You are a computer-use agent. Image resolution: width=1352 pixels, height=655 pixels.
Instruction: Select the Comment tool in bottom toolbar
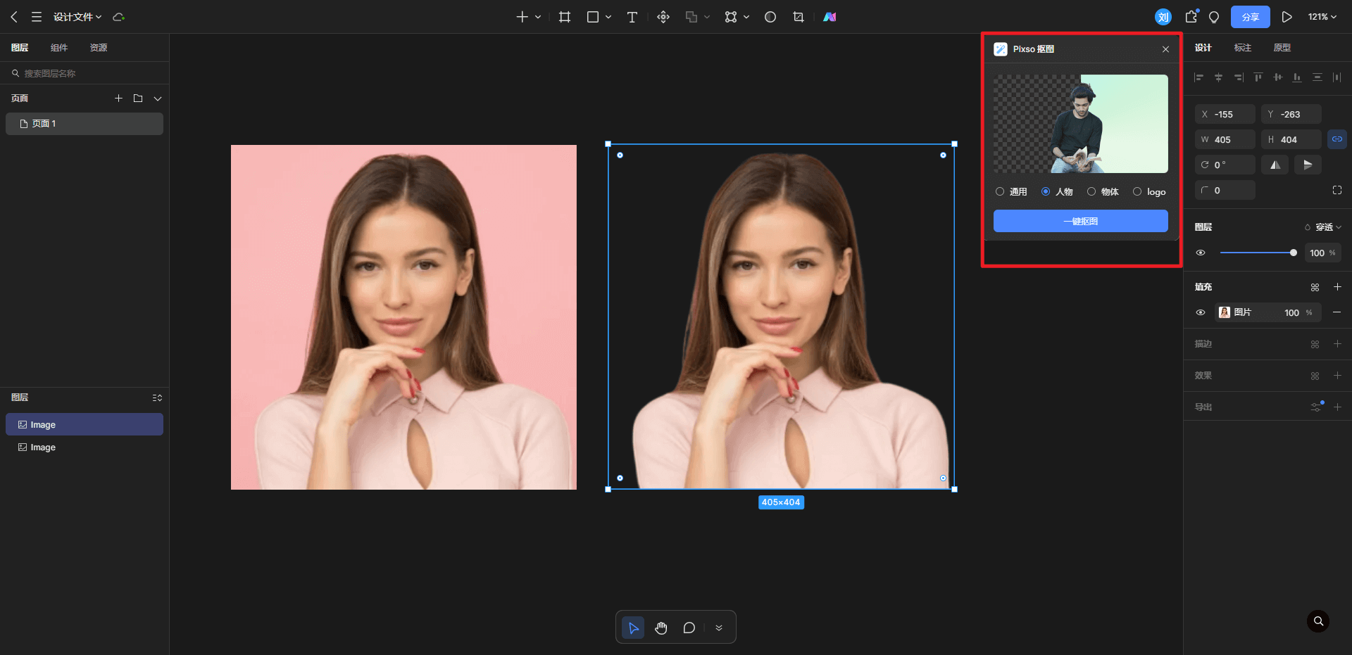(689, 628)
